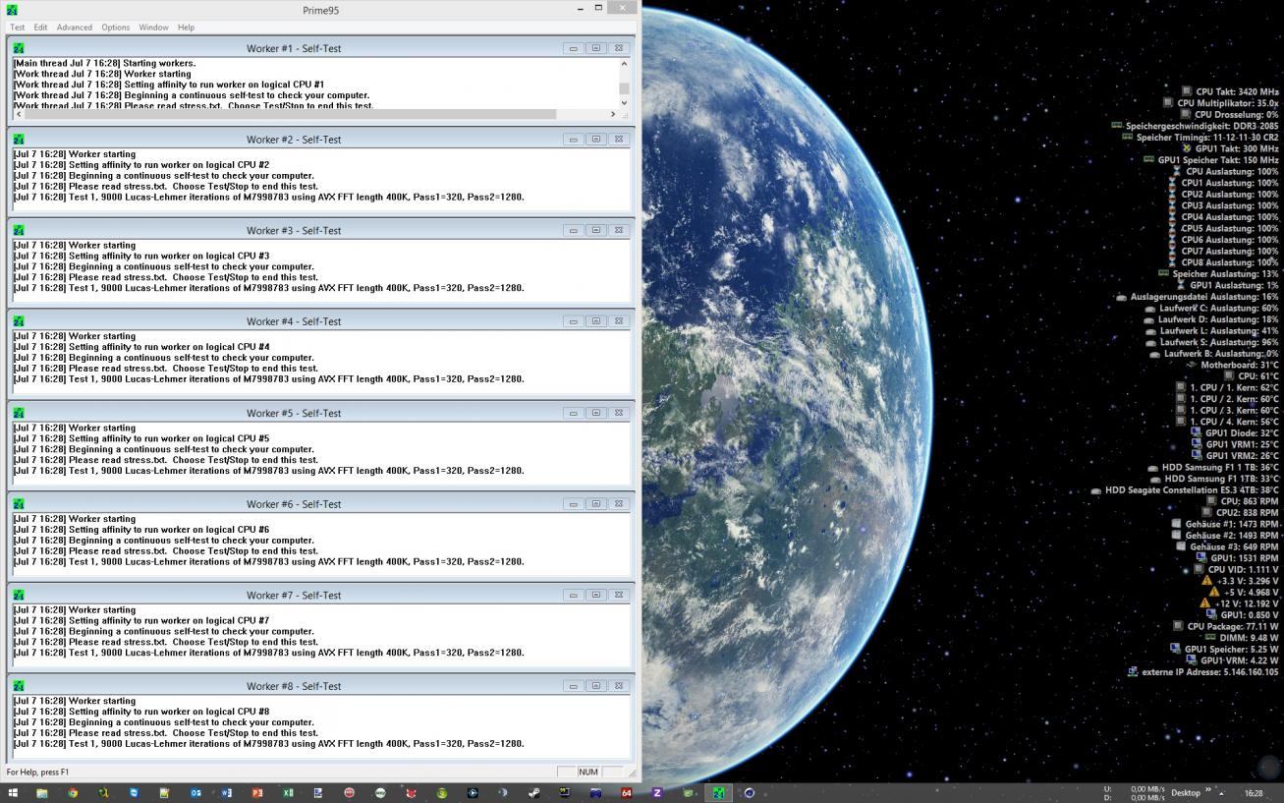Open Word from the taskbar
The image size is (1284, 803).
click(226, 793)
